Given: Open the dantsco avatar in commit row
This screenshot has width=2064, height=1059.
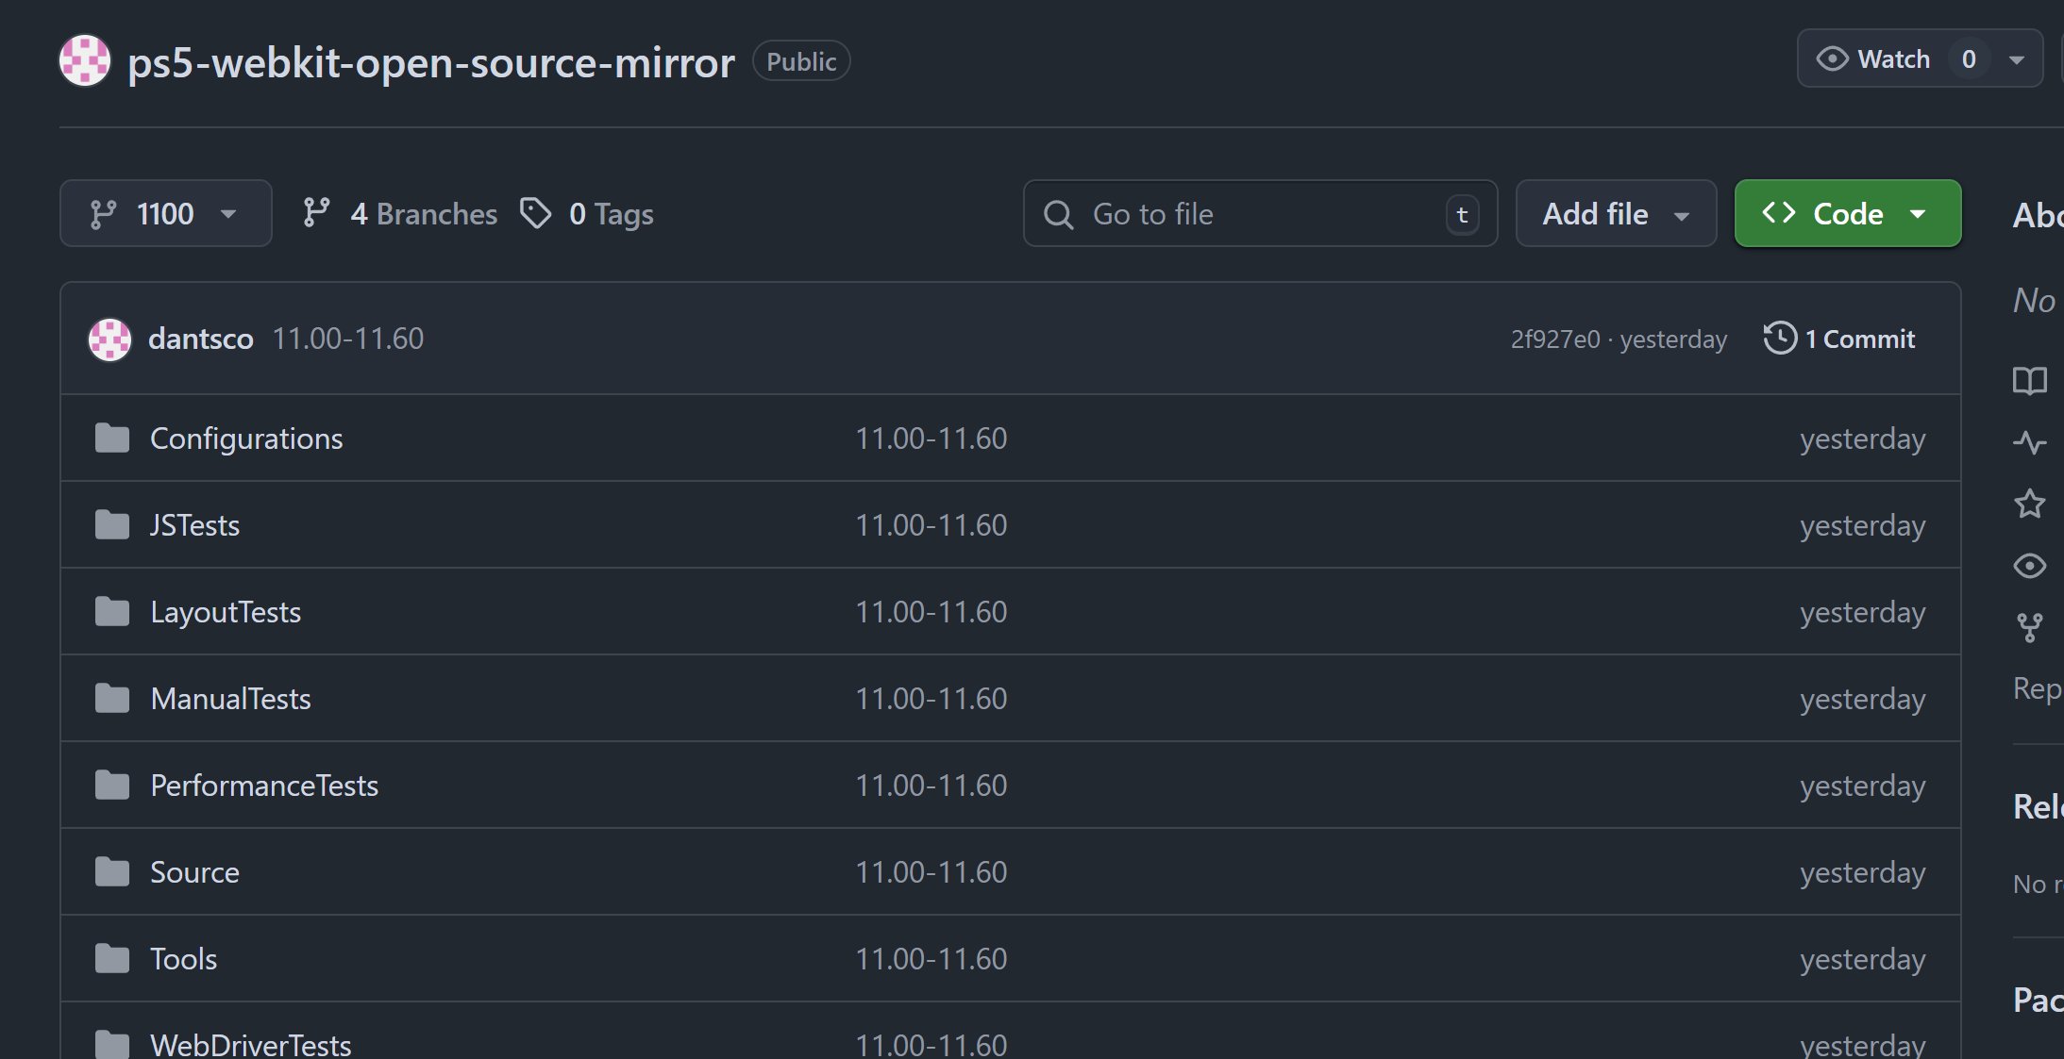Looking at the screenshot, I should tap(109, 339).
